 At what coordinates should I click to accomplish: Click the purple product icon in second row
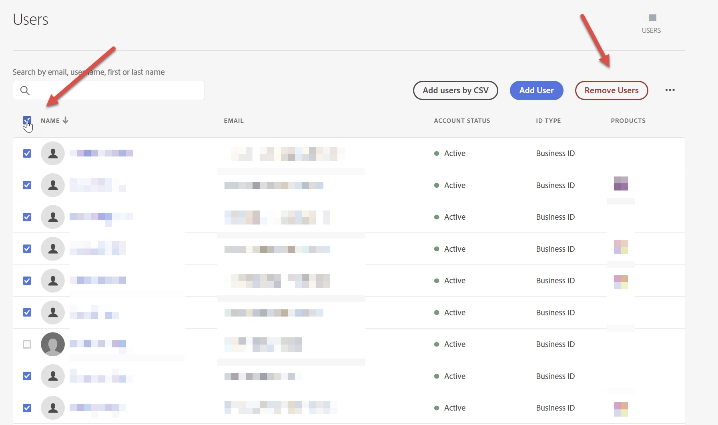[621, 183]
